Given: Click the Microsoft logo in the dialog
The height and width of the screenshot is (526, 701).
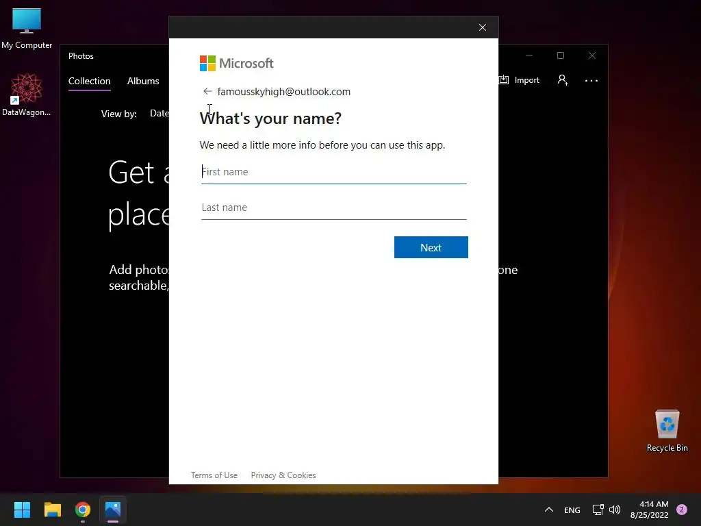Looking at the screenshot, I should [236, 64].
